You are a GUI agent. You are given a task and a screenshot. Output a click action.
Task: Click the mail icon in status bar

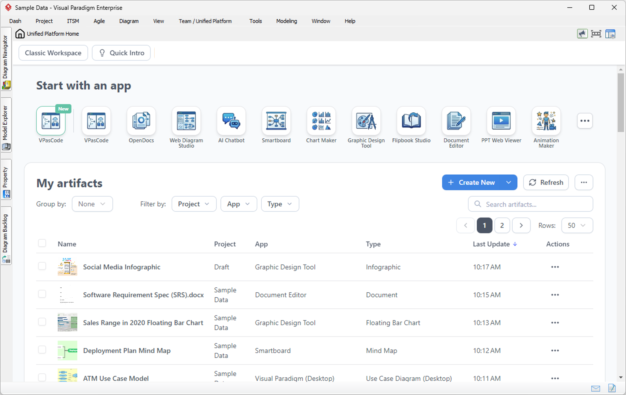[x=596, y=388]
